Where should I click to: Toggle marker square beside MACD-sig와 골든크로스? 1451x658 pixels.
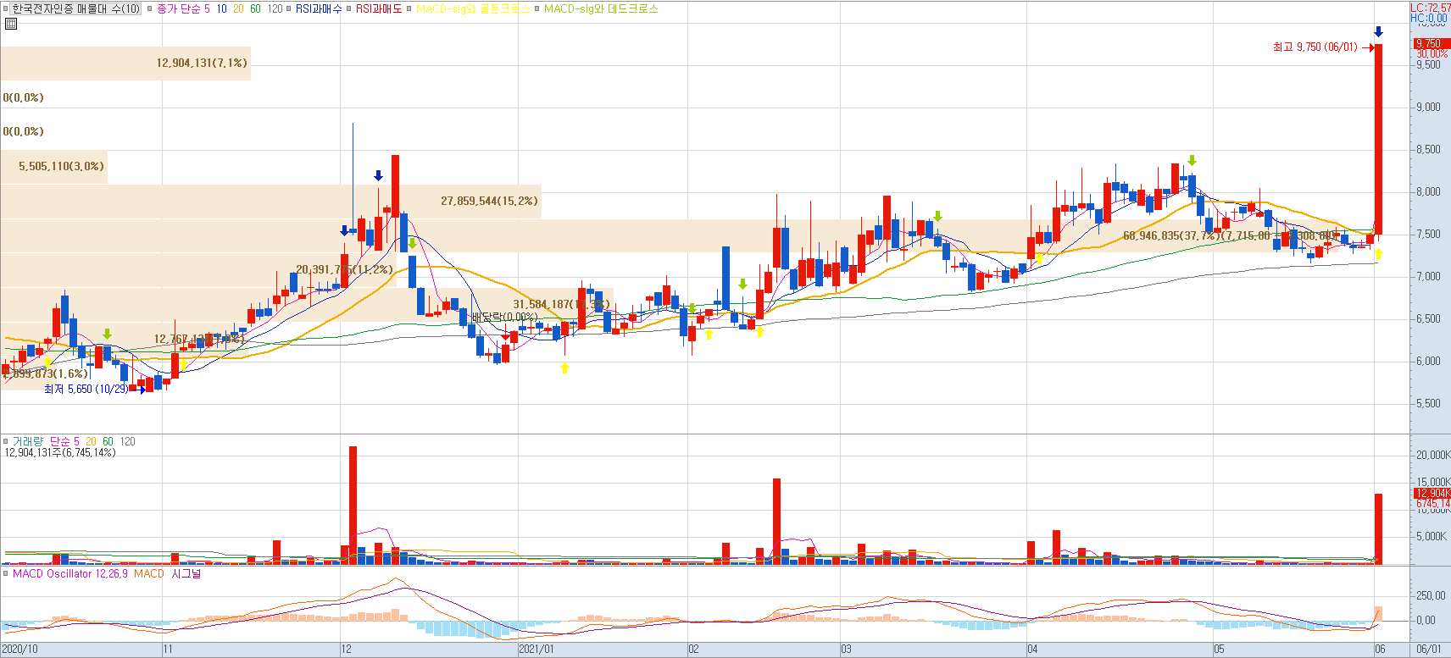coord(409,9)
